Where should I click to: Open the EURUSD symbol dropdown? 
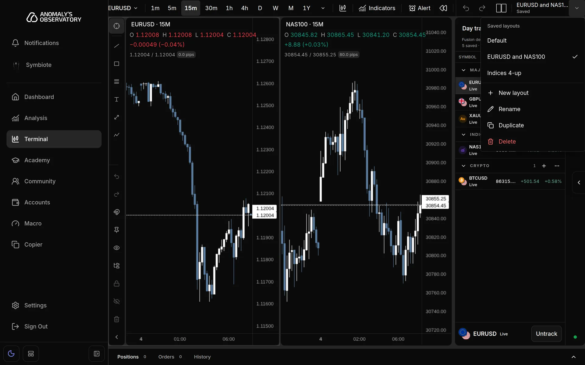[123, 8]
